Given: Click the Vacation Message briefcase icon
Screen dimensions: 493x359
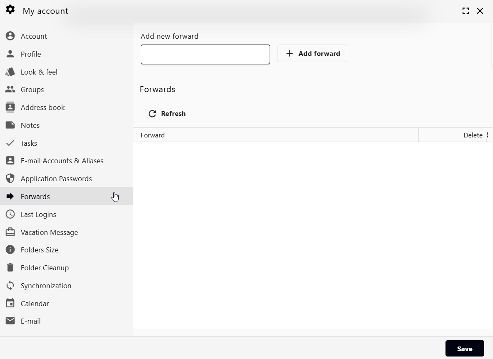Looking at the screenshot, I should (x=10, y=232).
